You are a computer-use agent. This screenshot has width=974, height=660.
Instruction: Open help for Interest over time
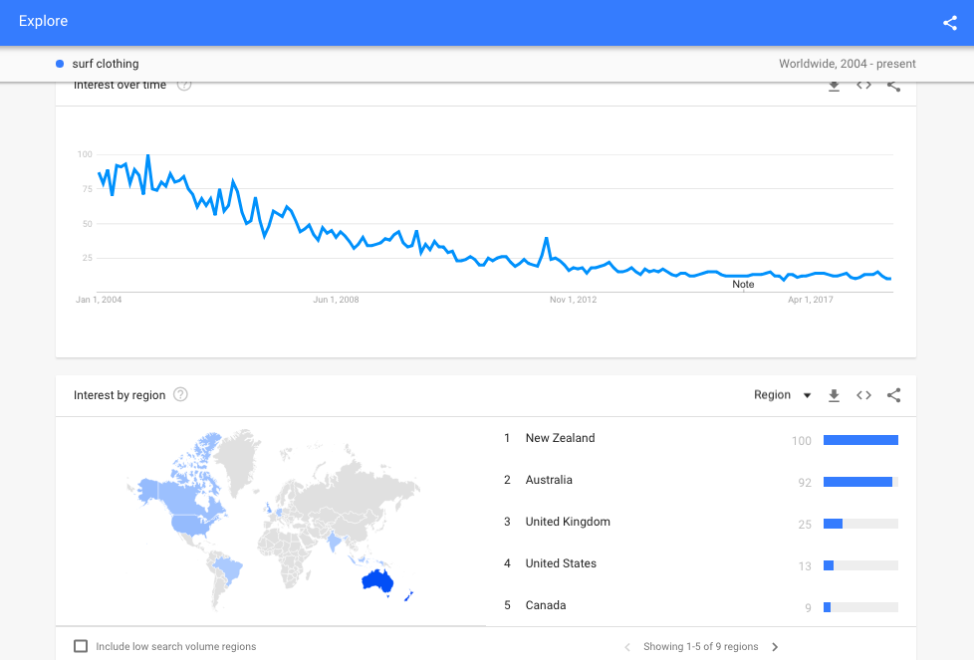(x=183, y=86)
